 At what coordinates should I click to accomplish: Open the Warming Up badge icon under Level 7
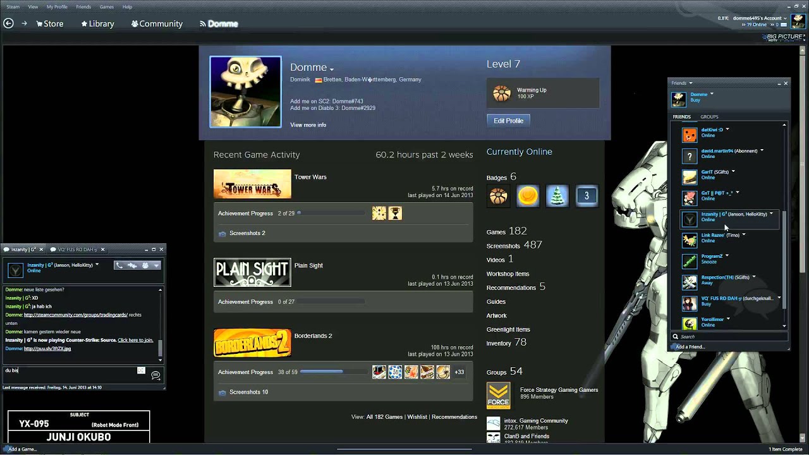tap(502, 94)
